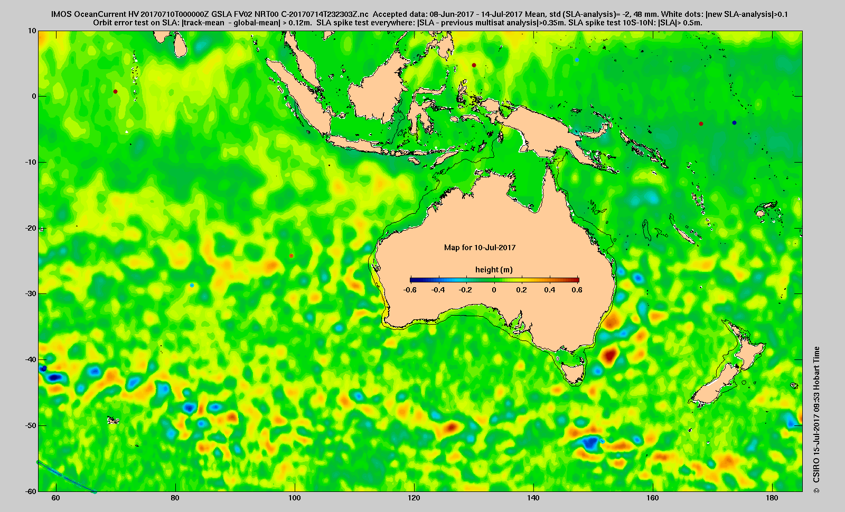Click the -0.4 colorbar tick label
Viewport: 845px width, 512px height.
click(438, 290)
